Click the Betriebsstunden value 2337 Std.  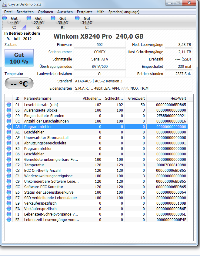point(178,74)
